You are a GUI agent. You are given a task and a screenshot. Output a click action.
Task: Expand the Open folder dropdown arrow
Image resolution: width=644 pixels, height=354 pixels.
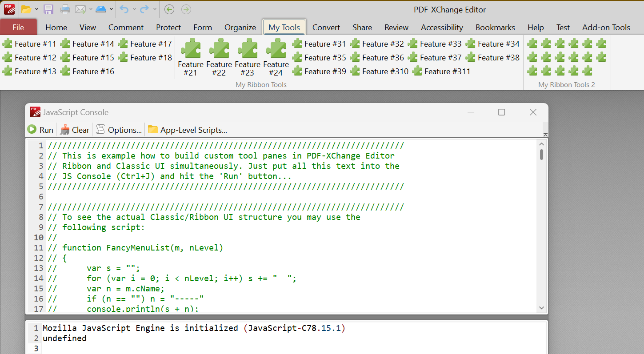point(36,9)
